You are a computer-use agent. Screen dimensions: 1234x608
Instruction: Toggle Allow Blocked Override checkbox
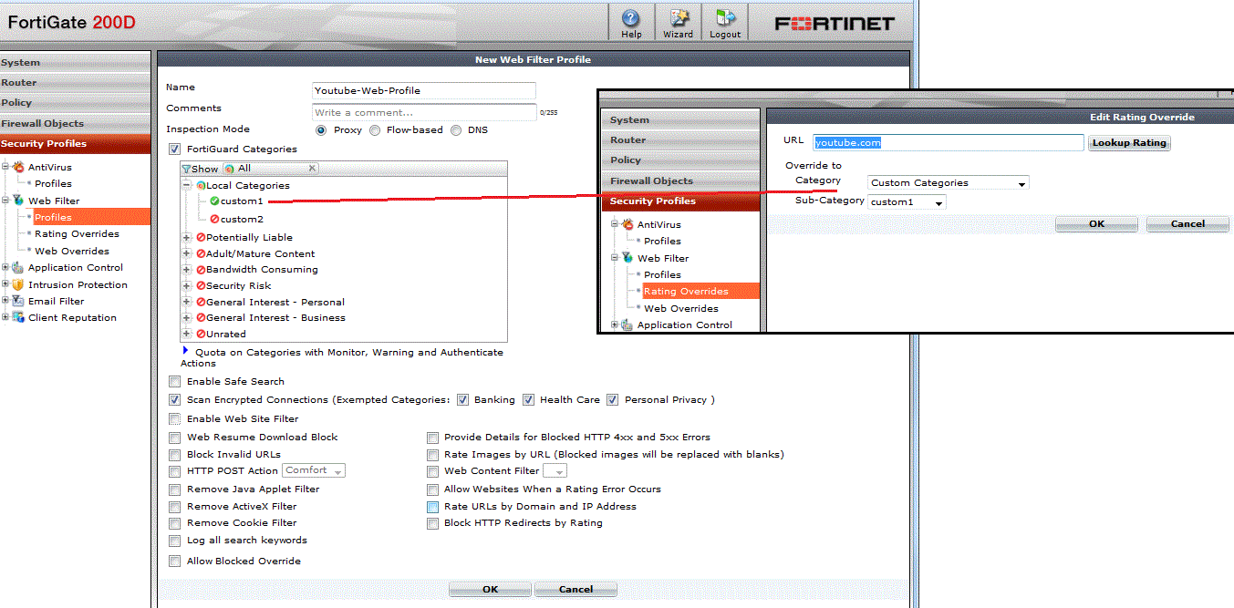[x=175, y=562]
